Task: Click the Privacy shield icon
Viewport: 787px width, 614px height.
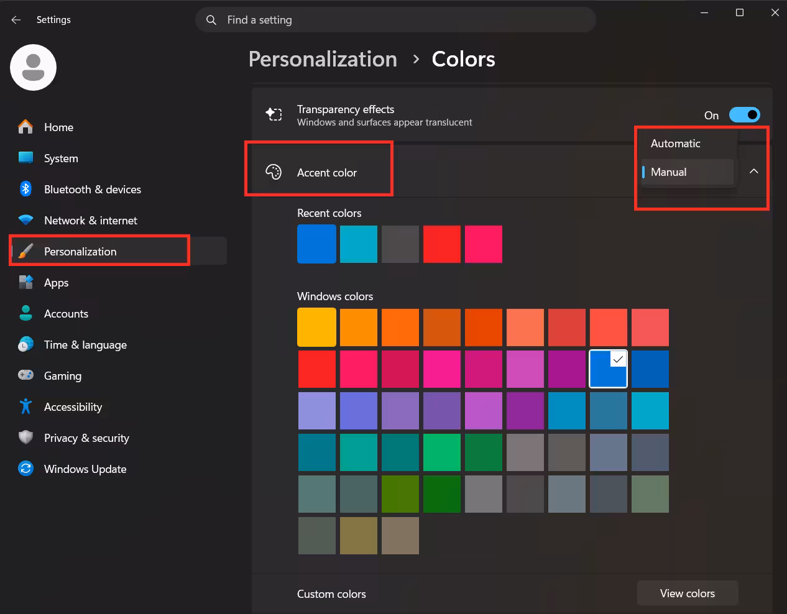Action: click(25, 438)
